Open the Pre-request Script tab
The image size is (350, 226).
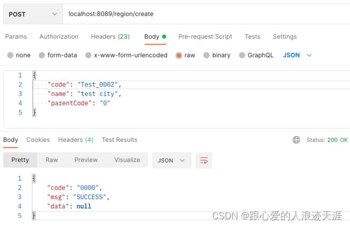click(205, 37)
